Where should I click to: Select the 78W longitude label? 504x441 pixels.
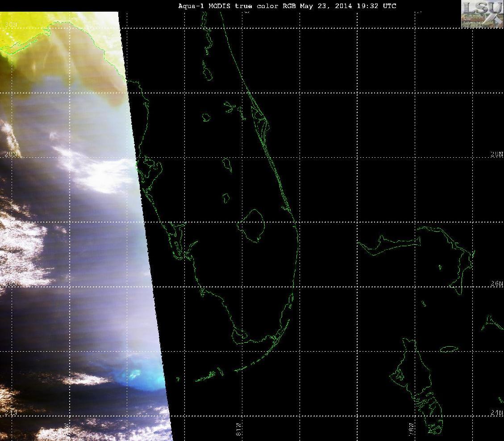pos(411,429)
